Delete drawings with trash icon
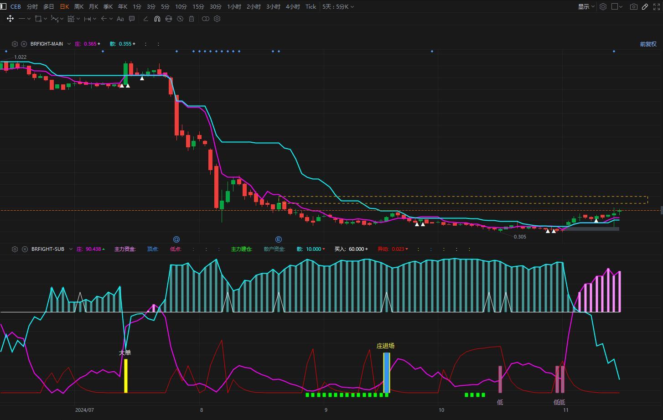Screen dimensions: 663x420 (192, 19)
